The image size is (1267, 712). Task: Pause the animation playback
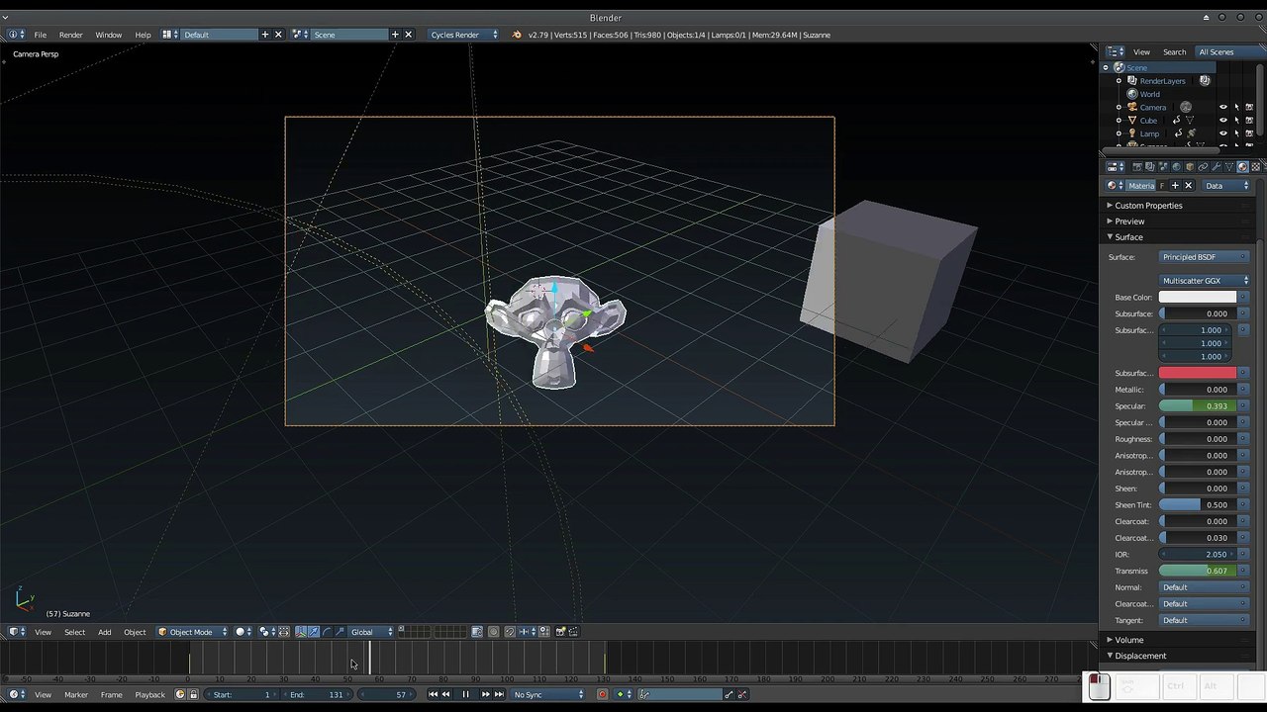pos(465,695)
